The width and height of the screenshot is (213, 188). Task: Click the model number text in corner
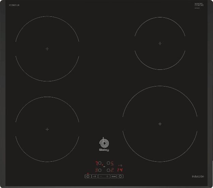(x=14, y=5)
